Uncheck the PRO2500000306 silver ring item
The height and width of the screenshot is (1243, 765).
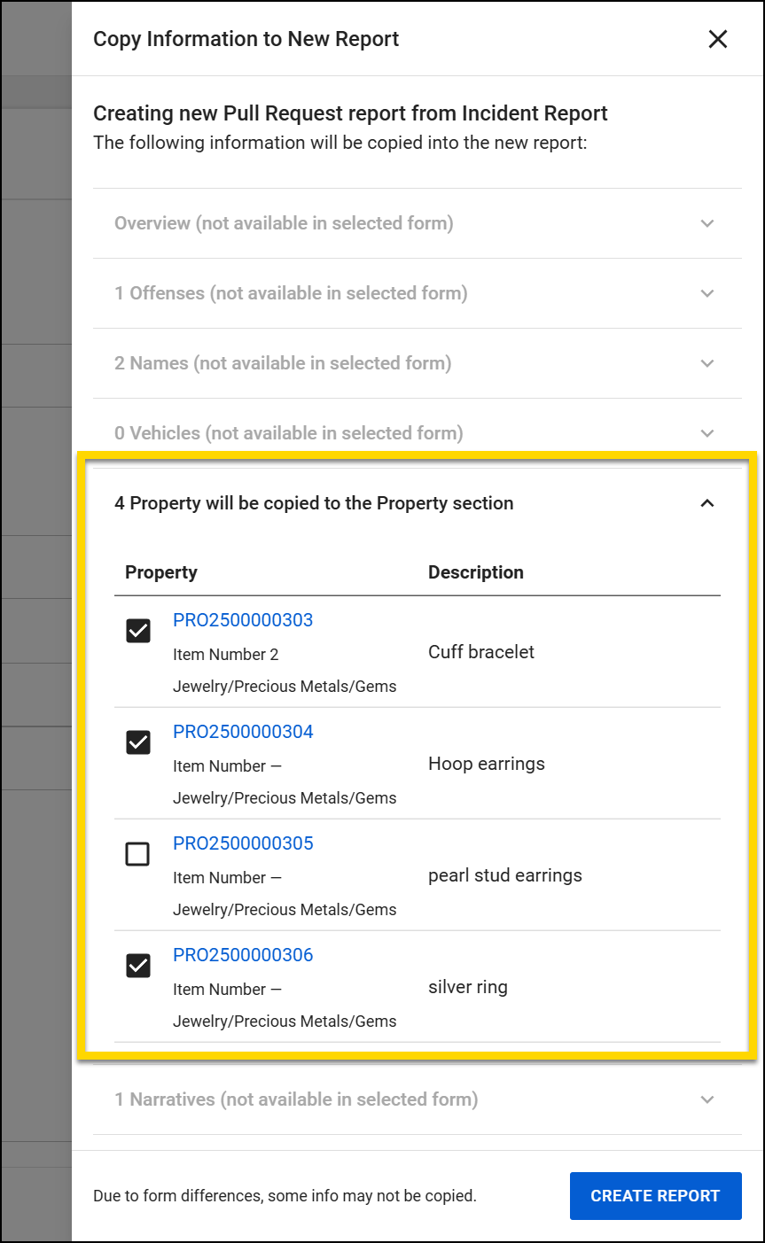pyautogui.click(x=138, y=966)
